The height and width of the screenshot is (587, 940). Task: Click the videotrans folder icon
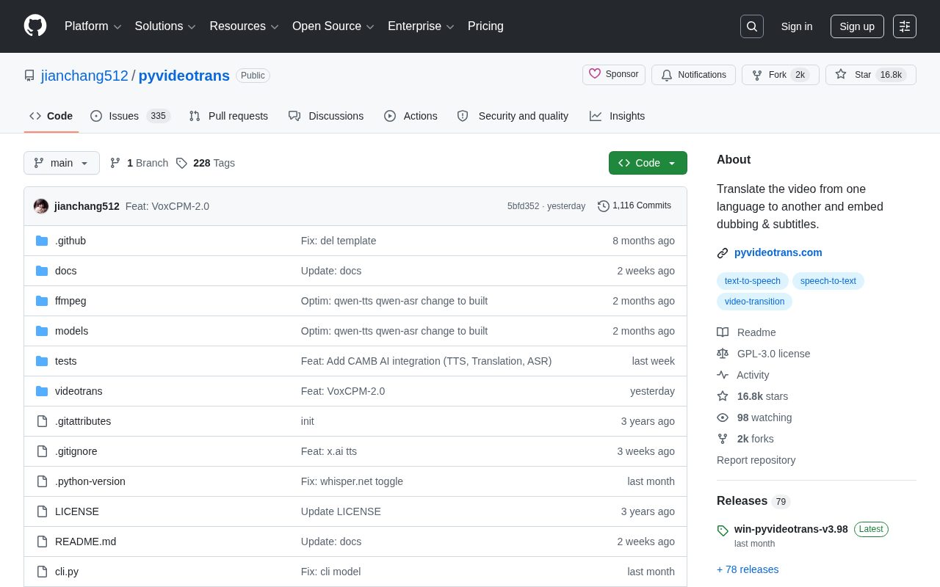click(42, 391)
